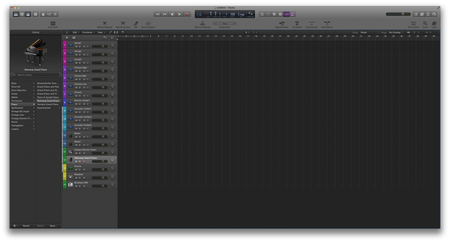Open Smart Controls knob button
The width and height of the screenshot is (450, 242).
(43, 14)
